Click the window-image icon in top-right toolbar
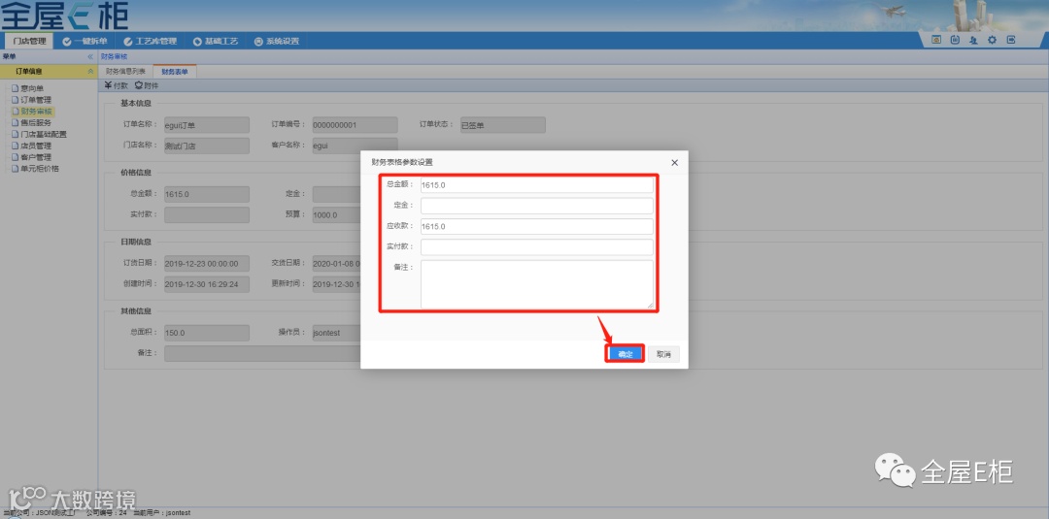The height and width of the screenshot is (519, 1049). coord(936,40)
